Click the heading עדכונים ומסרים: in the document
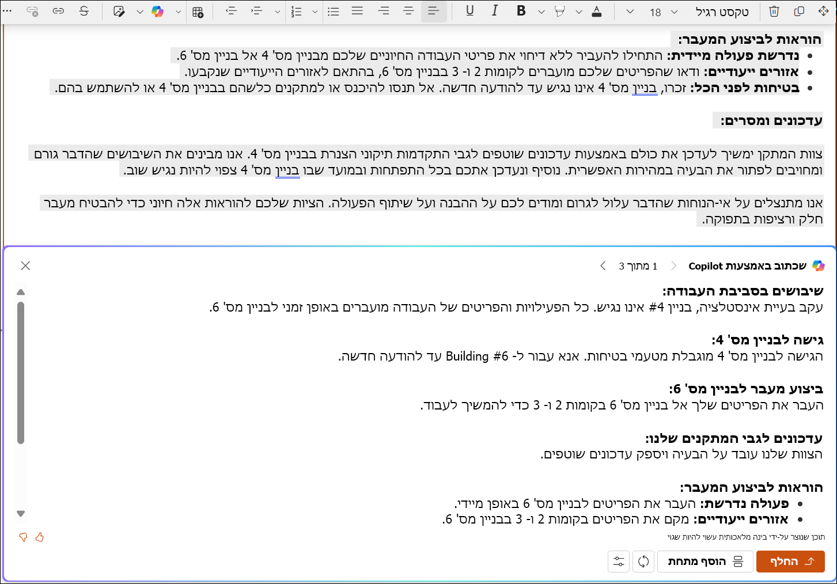This screenshot has width=837, height=584. coord(771,120)
